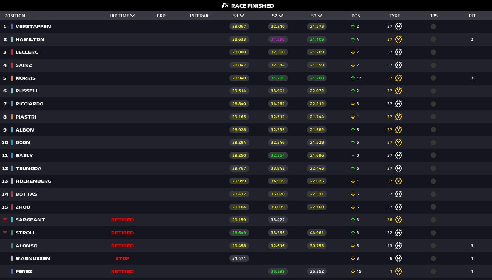The image size is (492, 280).
Task: Click the hard tyre icon for Verstappen
Action: [x=399, y=26]
